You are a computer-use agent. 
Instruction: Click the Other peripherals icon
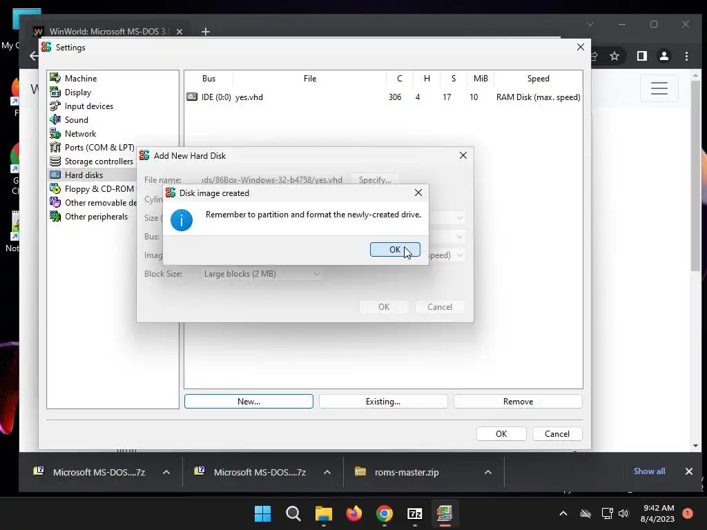coord(55,216)
